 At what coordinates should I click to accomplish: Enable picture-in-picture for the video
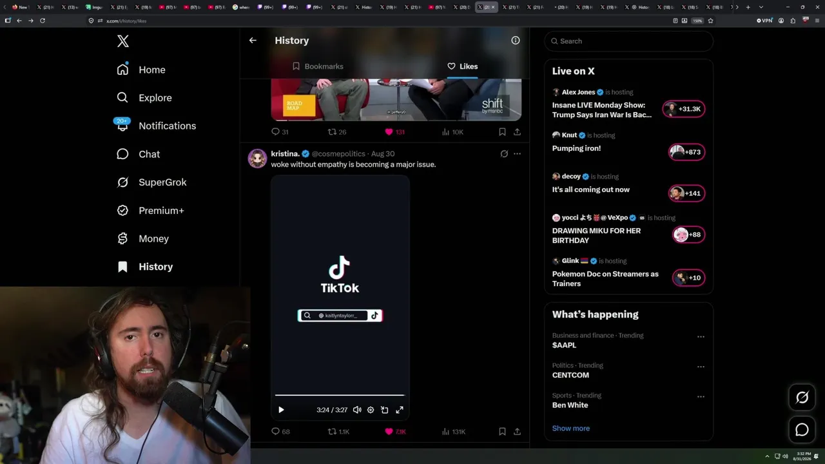385,410
